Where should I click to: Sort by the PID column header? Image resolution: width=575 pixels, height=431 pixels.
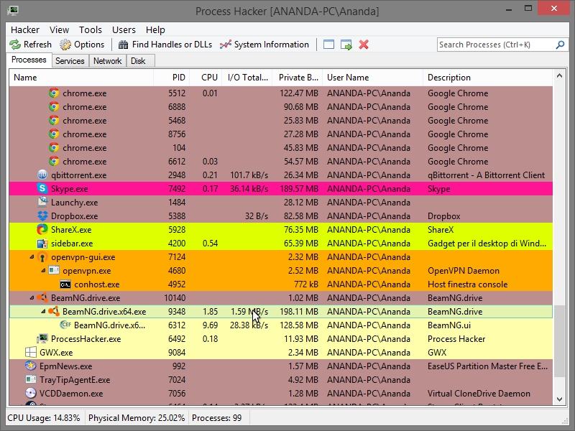click(172, 78)
